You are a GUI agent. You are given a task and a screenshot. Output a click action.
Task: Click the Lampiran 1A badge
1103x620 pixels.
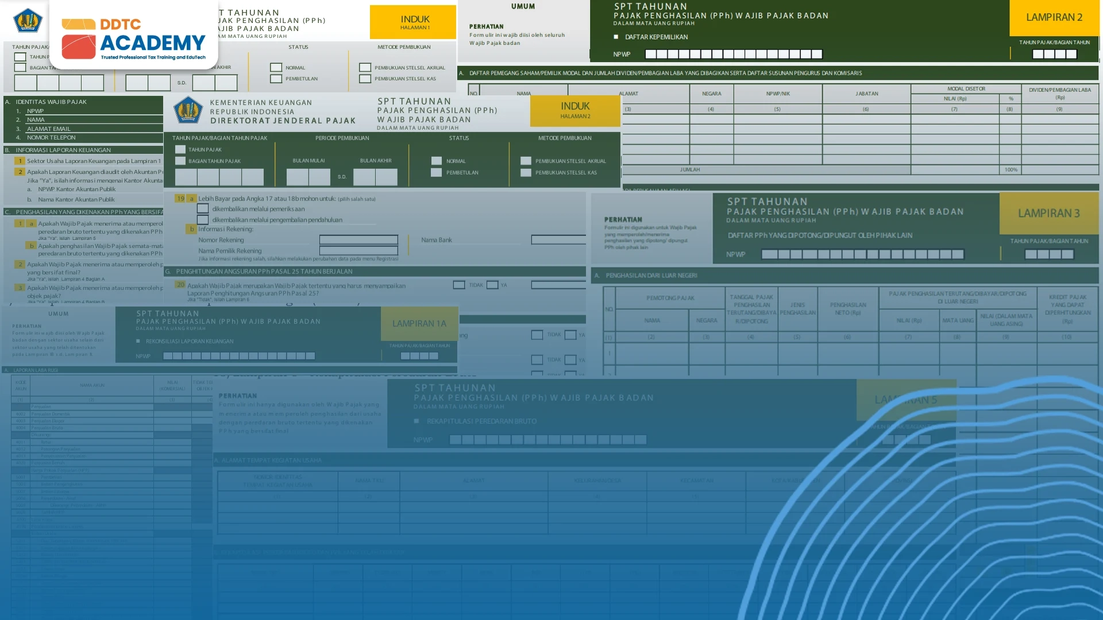tap(419, 323)
